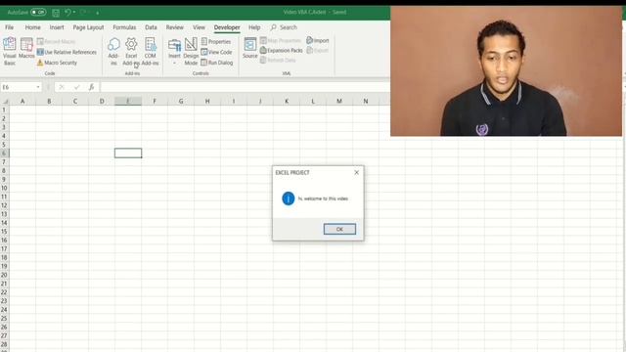Open Expansion Packs
The height and width of the screenshot is (352, 626).
click(281, 50)
